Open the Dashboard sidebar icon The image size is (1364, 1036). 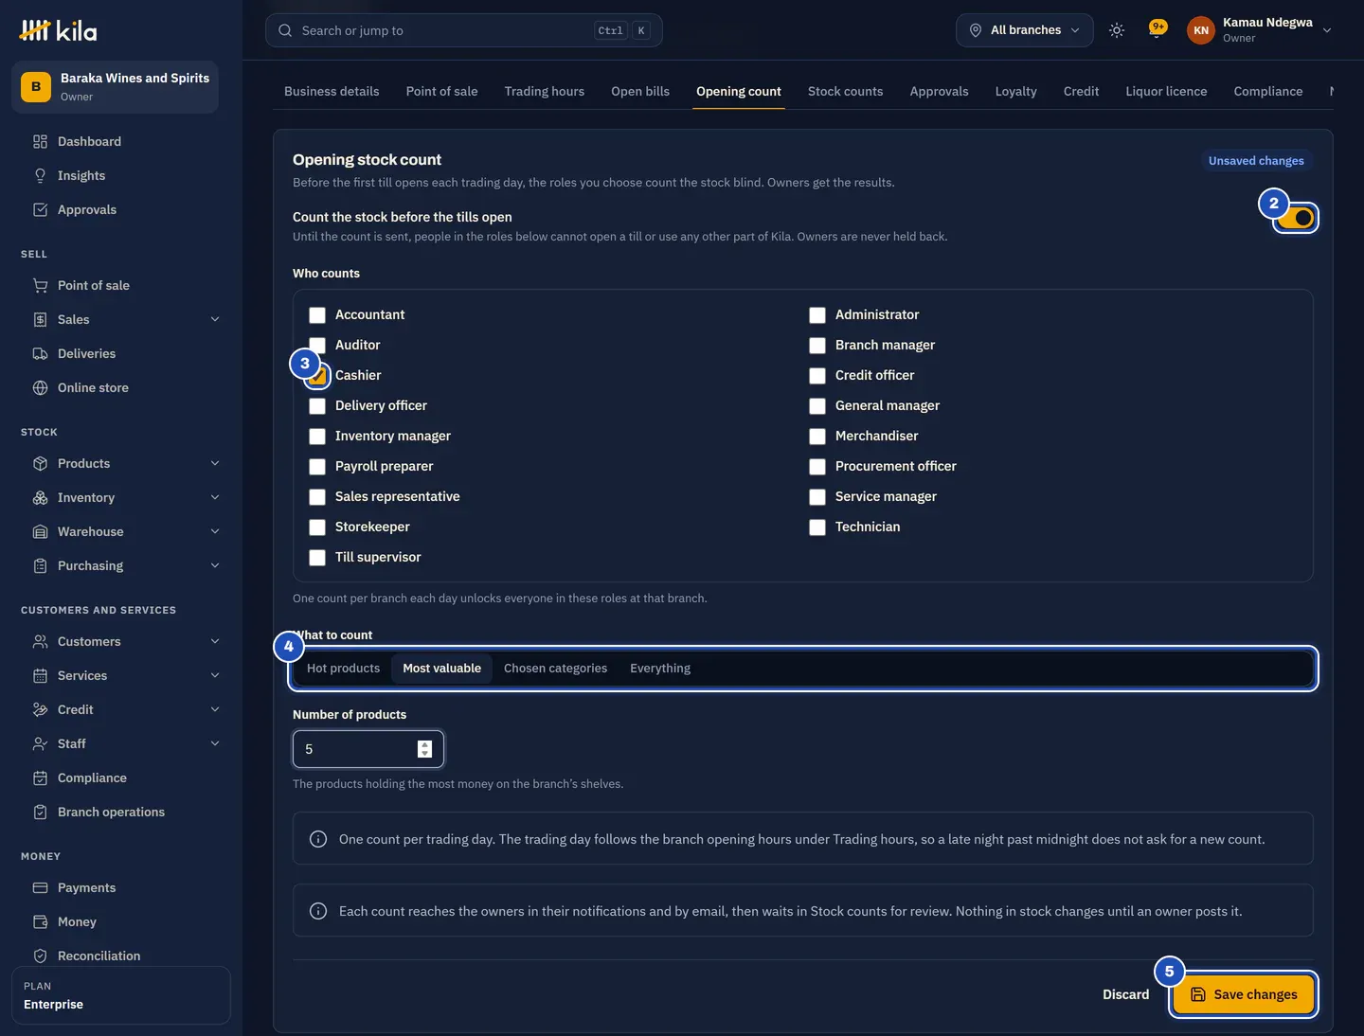click(x=40, y=141)
